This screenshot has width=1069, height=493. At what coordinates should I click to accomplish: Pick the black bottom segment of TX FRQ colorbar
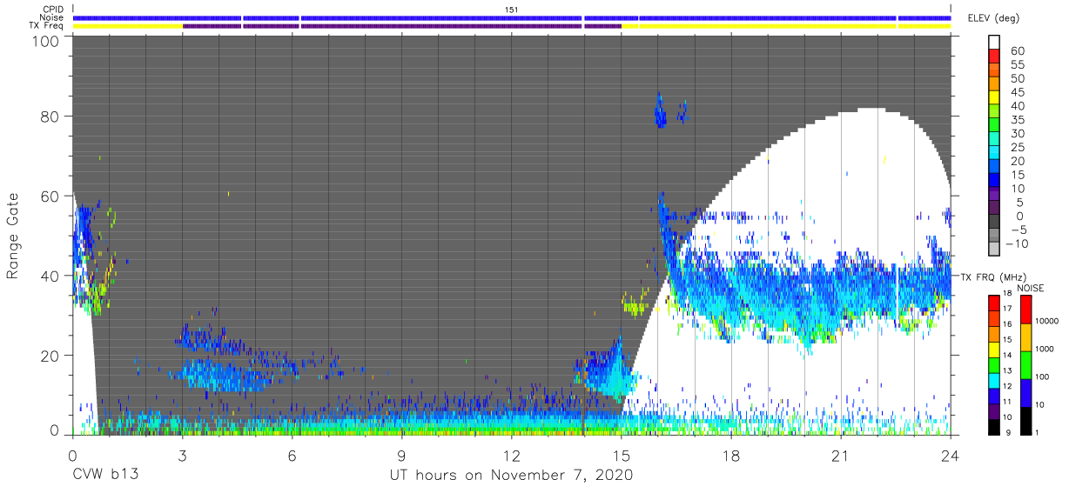pyautogui.click(x=995, y=425)
